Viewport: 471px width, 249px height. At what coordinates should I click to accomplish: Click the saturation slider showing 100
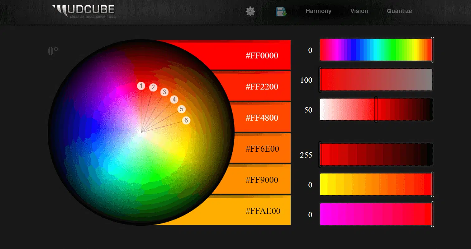(376, 80)
